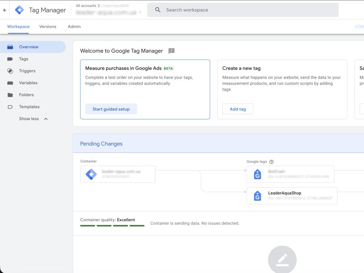The image size is (364, 273).
Task: Click 'Container is sending data' message
Action: [195, 223]
